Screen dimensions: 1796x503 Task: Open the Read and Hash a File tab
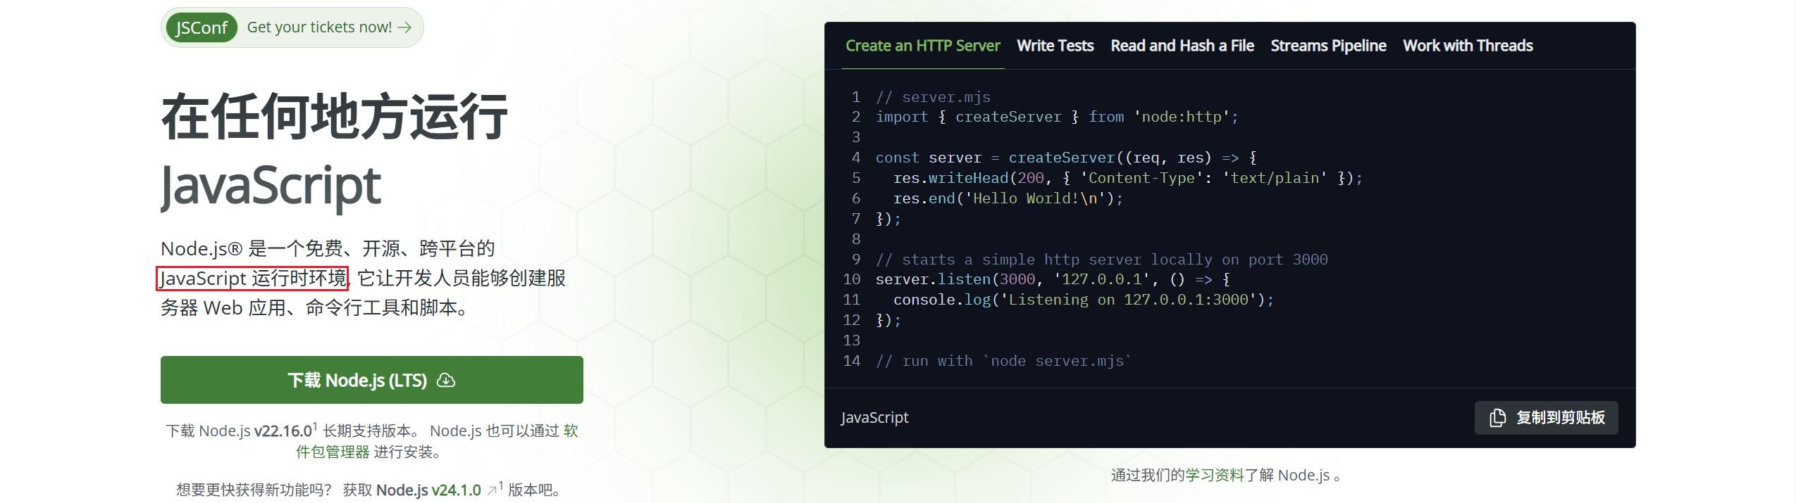pos(1182,46)
